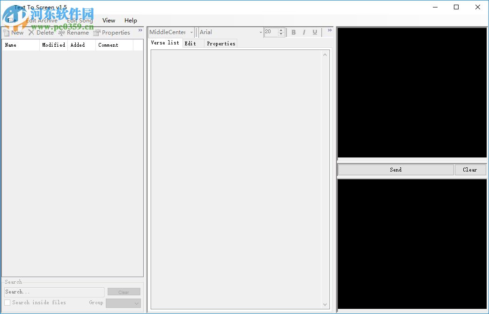Click Clear next to Send

tap(471, 170)
